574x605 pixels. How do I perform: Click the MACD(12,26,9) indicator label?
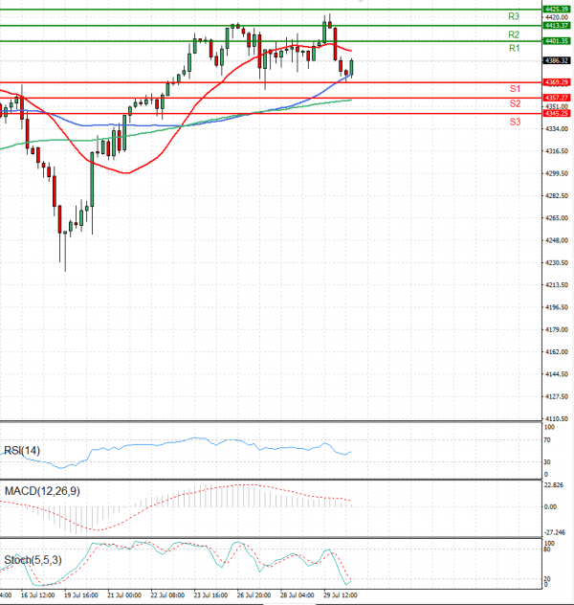pos(42,491)
